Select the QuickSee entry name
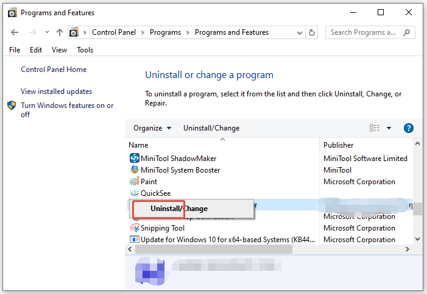Image resolution: width=427 pixels, height=294 pixels. point(155,193)
